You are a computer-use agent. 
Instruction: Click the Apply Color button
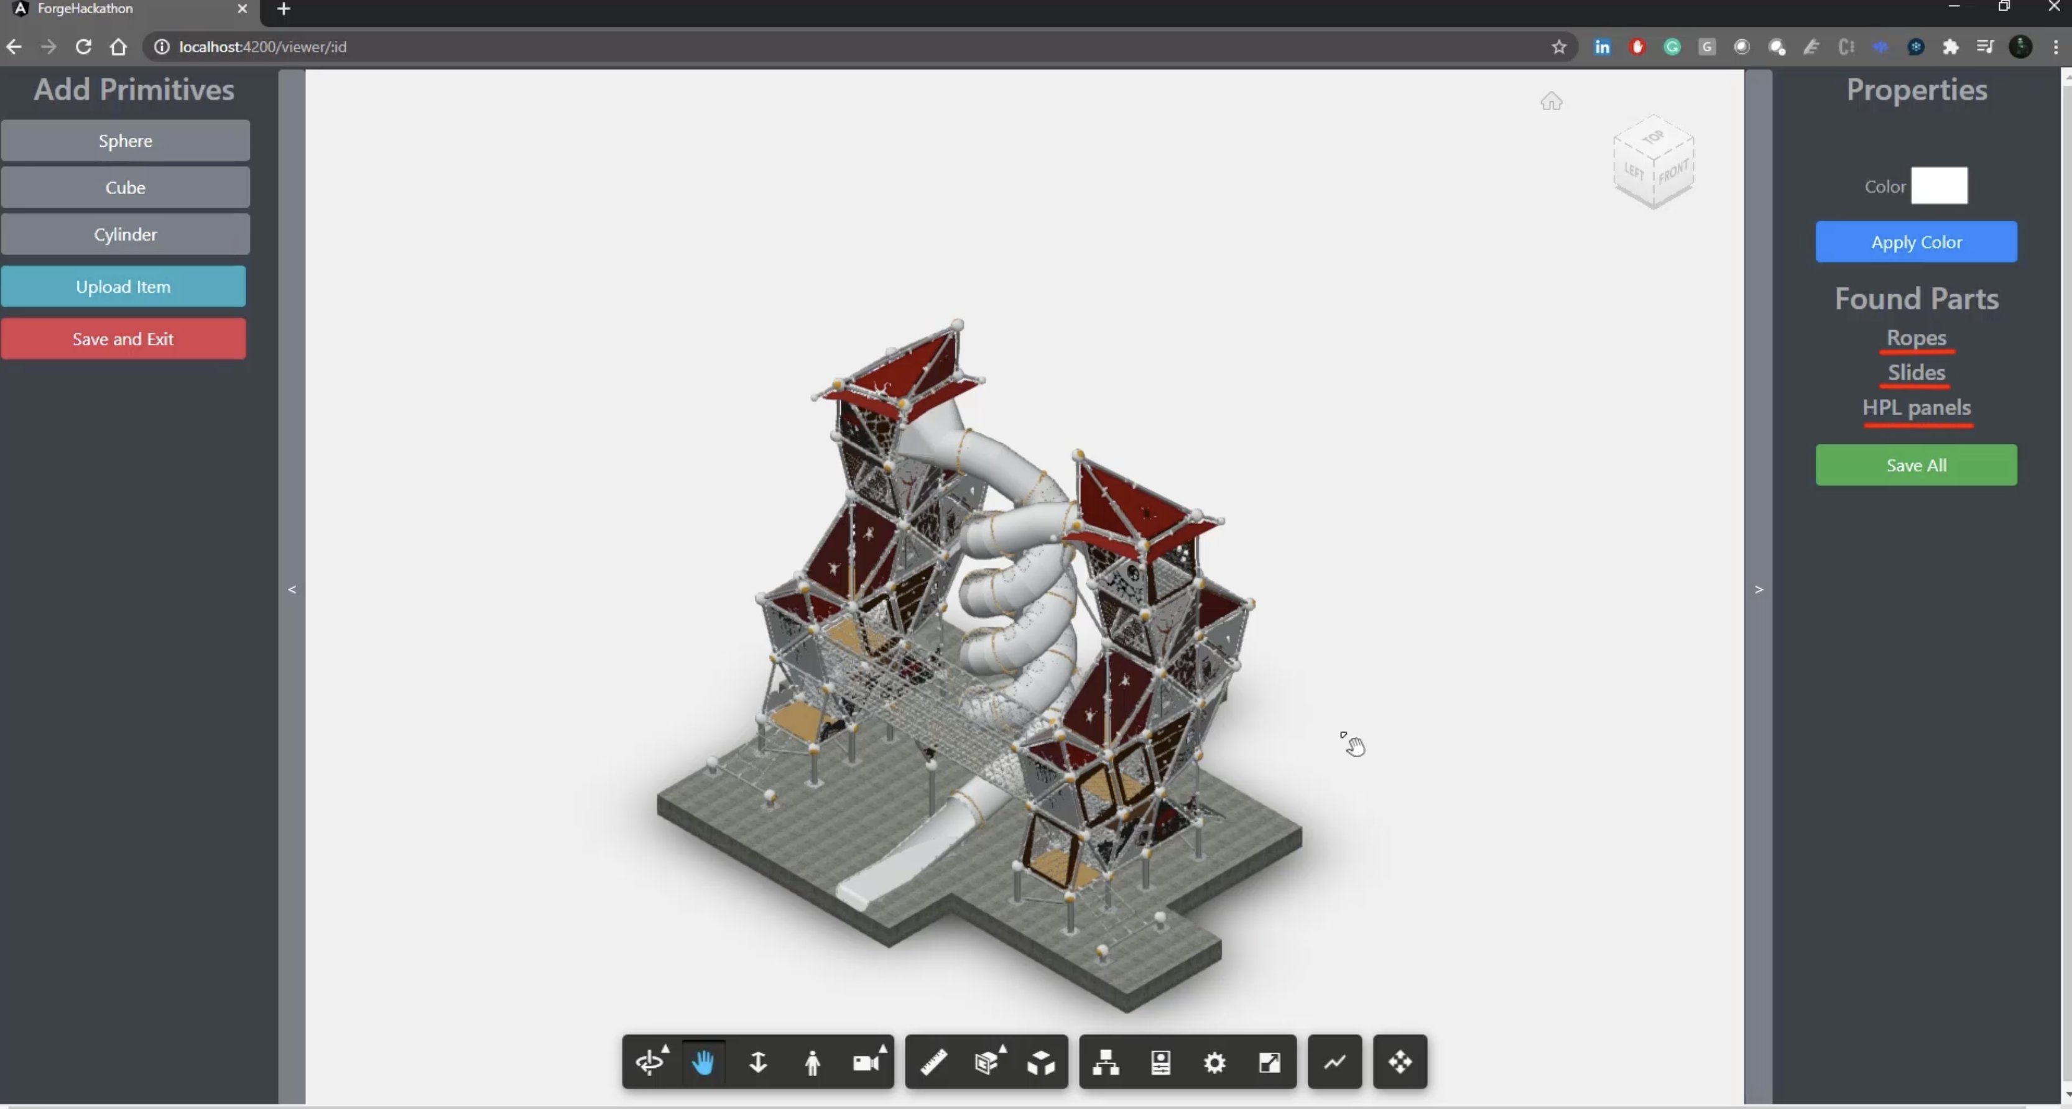click(1916, 242)
